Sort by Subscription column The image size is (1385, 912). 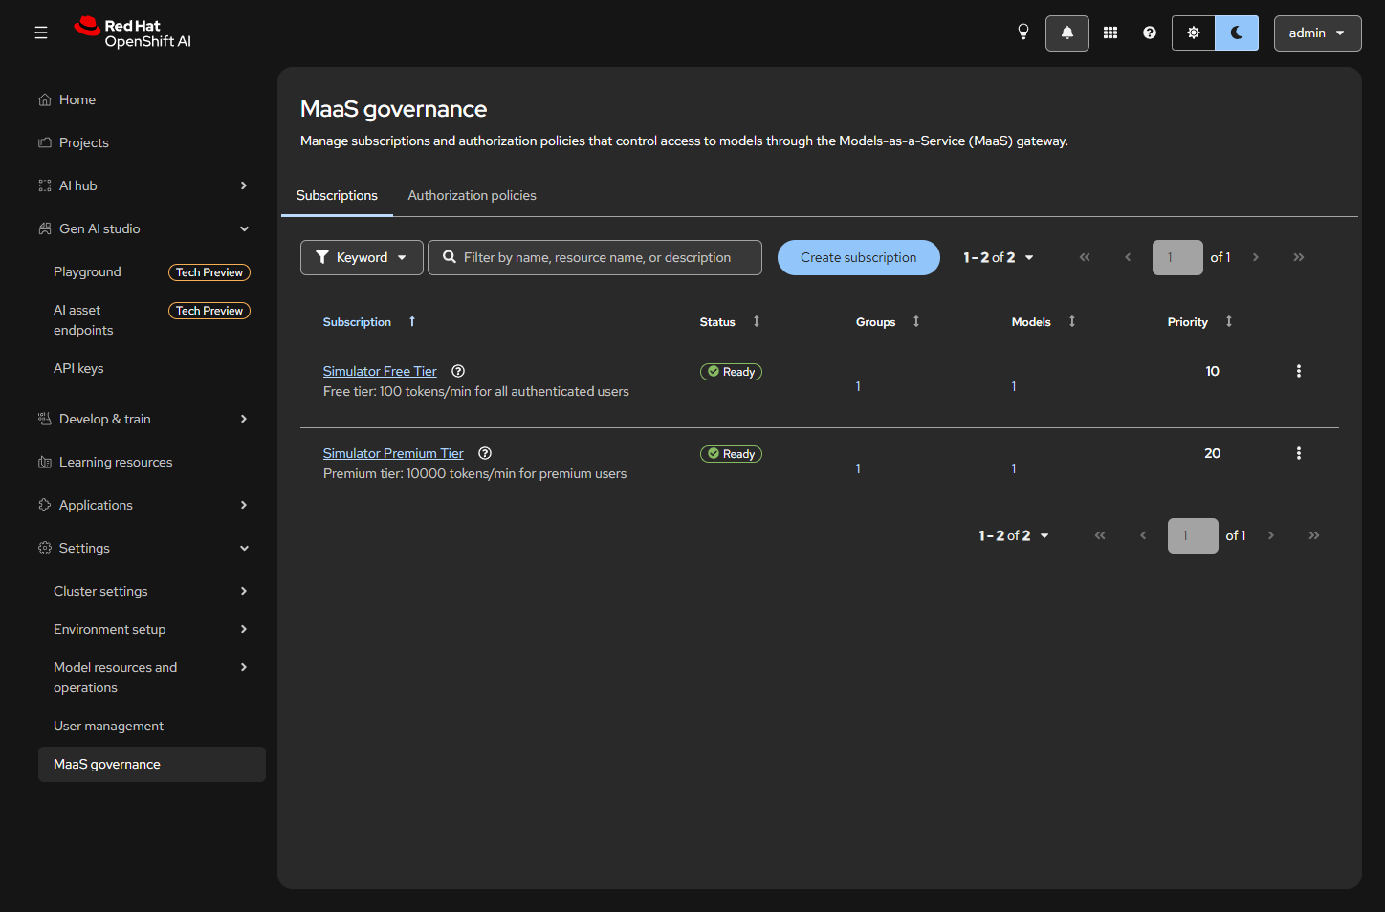(x=369, y=322)
